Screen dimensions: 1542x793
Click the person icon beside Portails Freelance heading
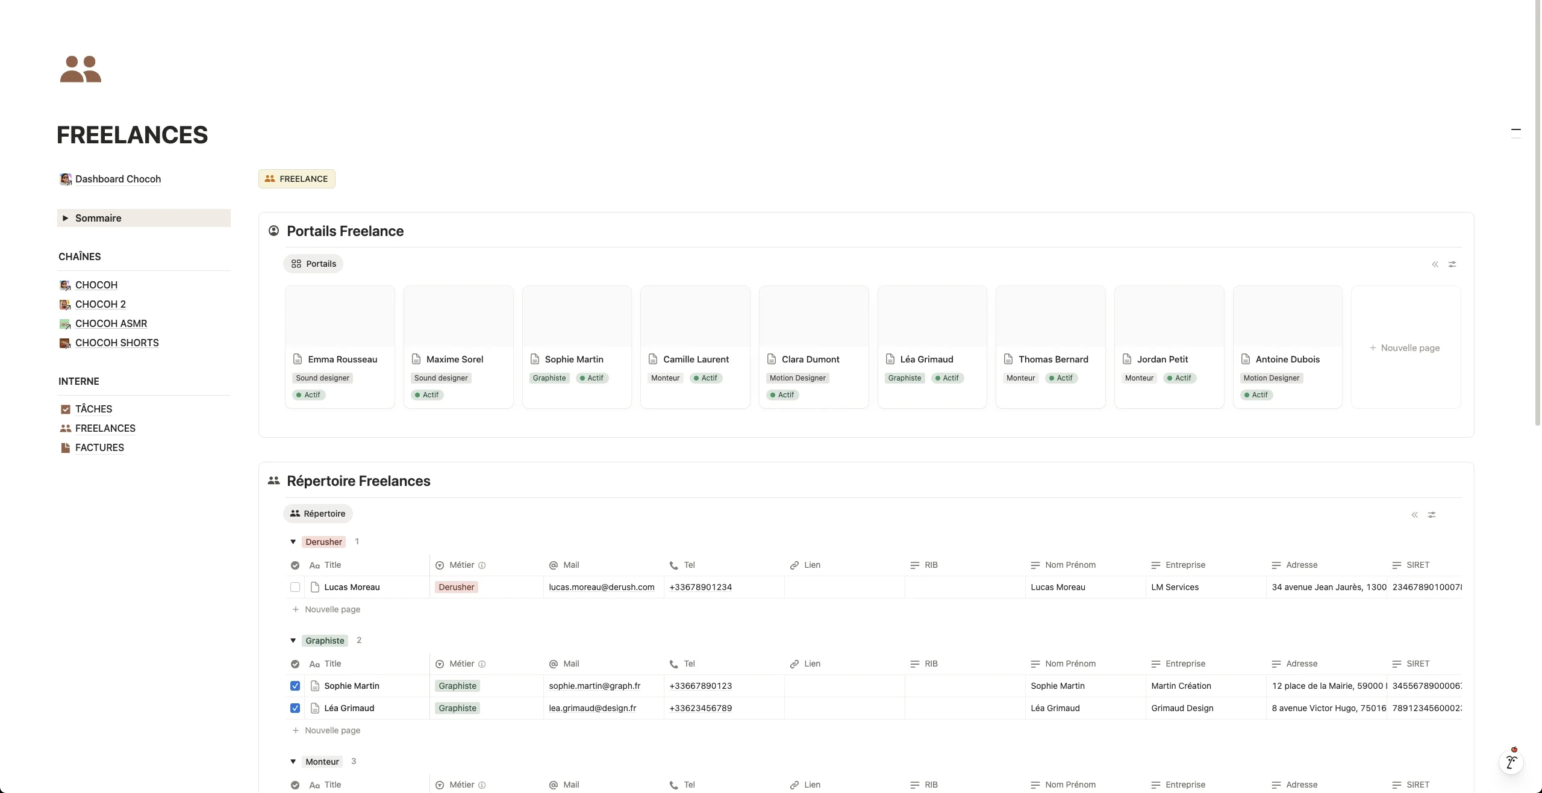tap(273, 231)
